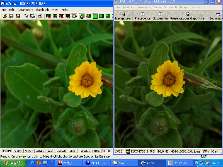
Task: Switch to the HISTGR tab
Action: click(18, 151)
